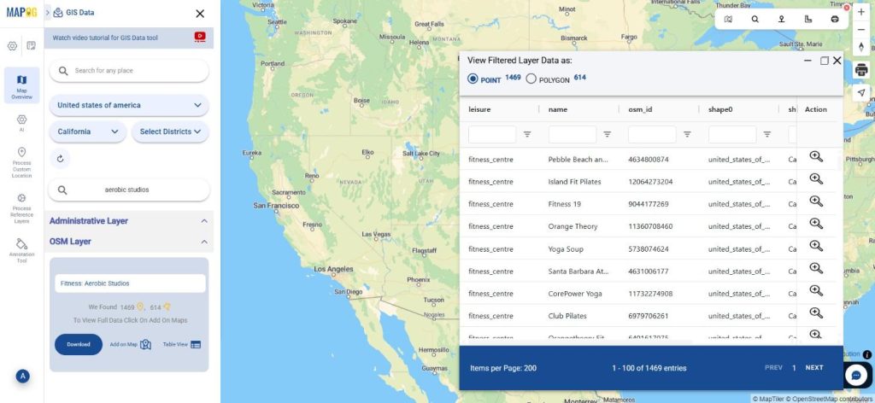This screenshot has height=403, width=875.
Task: Zoom to CorePower Yoga feature
Action: [816, 290]
